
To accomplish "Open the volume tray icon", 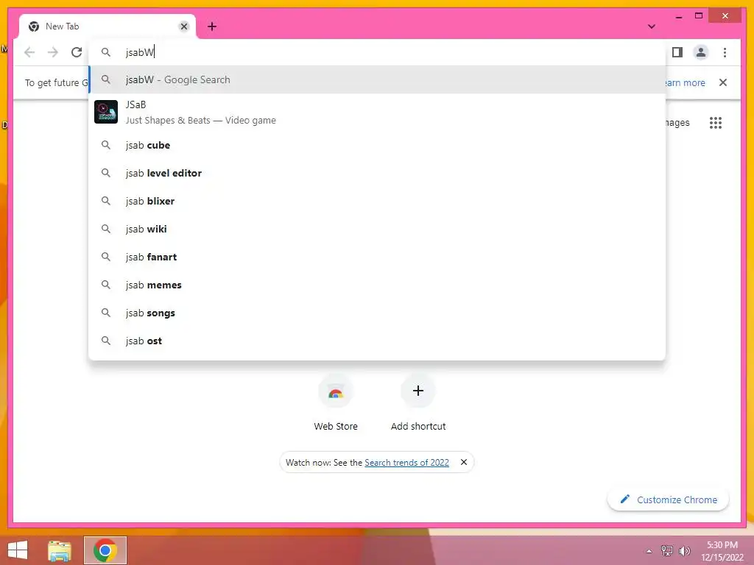I will (684, 551).
